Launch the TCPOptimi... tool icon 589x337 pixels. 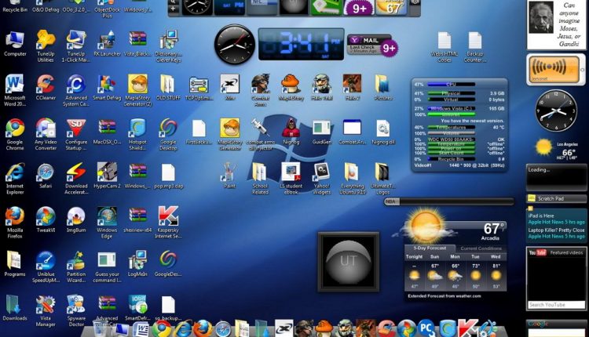(x=199, y=87)
